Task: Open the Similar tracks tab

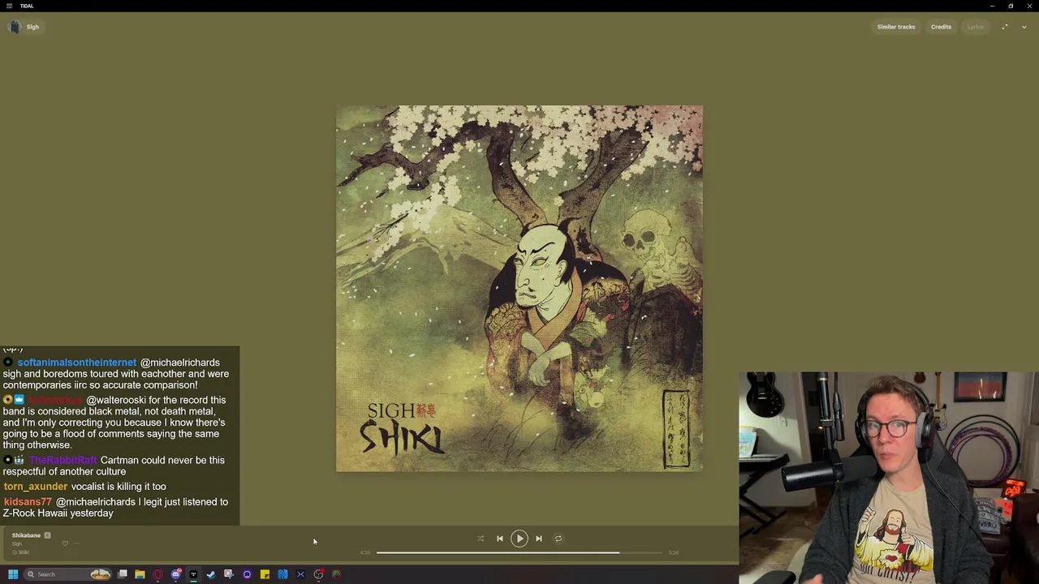Action: 895,27
